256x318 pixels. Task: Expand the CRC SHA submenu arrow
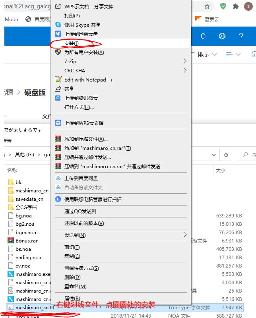(185, 70)
